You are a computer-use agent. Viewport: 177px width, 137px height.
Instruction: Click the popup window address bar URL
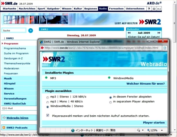101,48
